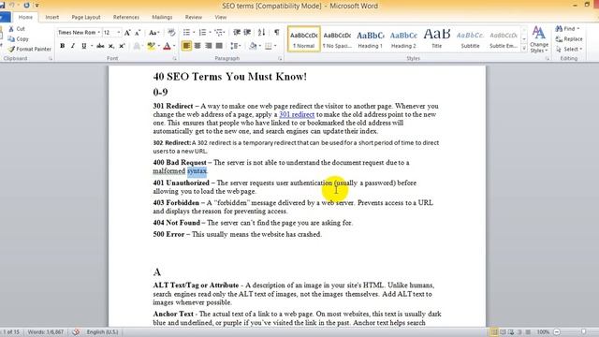Switch to Print Layout view icon
The width and height of the screenshot is (599, 337).
point(494,332)
